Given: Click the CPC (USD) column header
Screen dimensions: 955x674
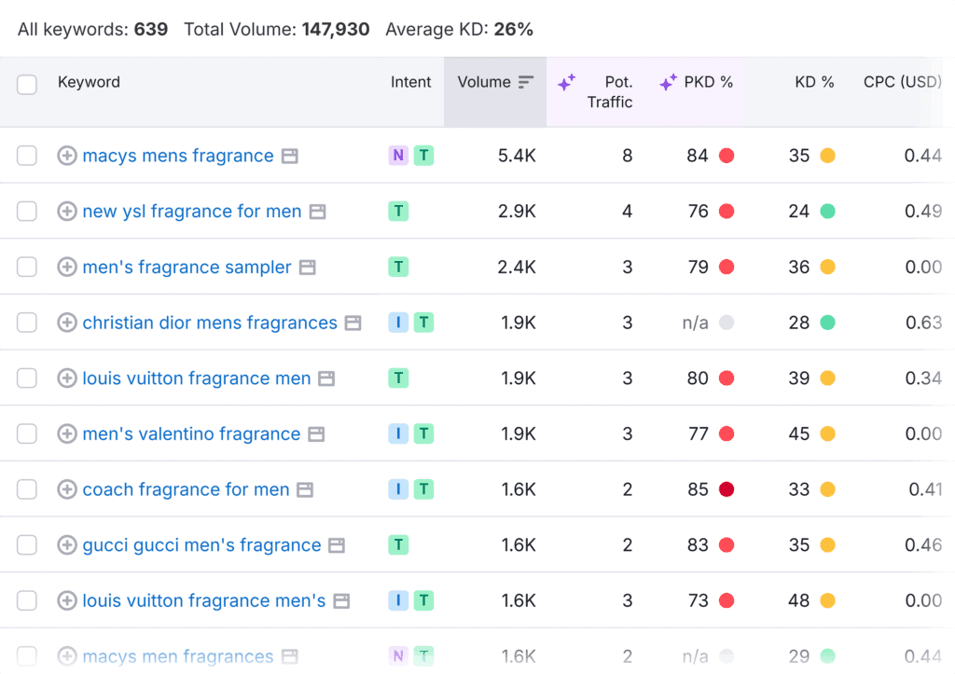Looking at the screenshot, I should coord(902,82).
